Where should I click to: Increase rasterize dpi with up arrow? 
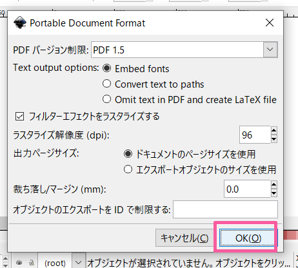pyautogui.click(x=273, y=130)
